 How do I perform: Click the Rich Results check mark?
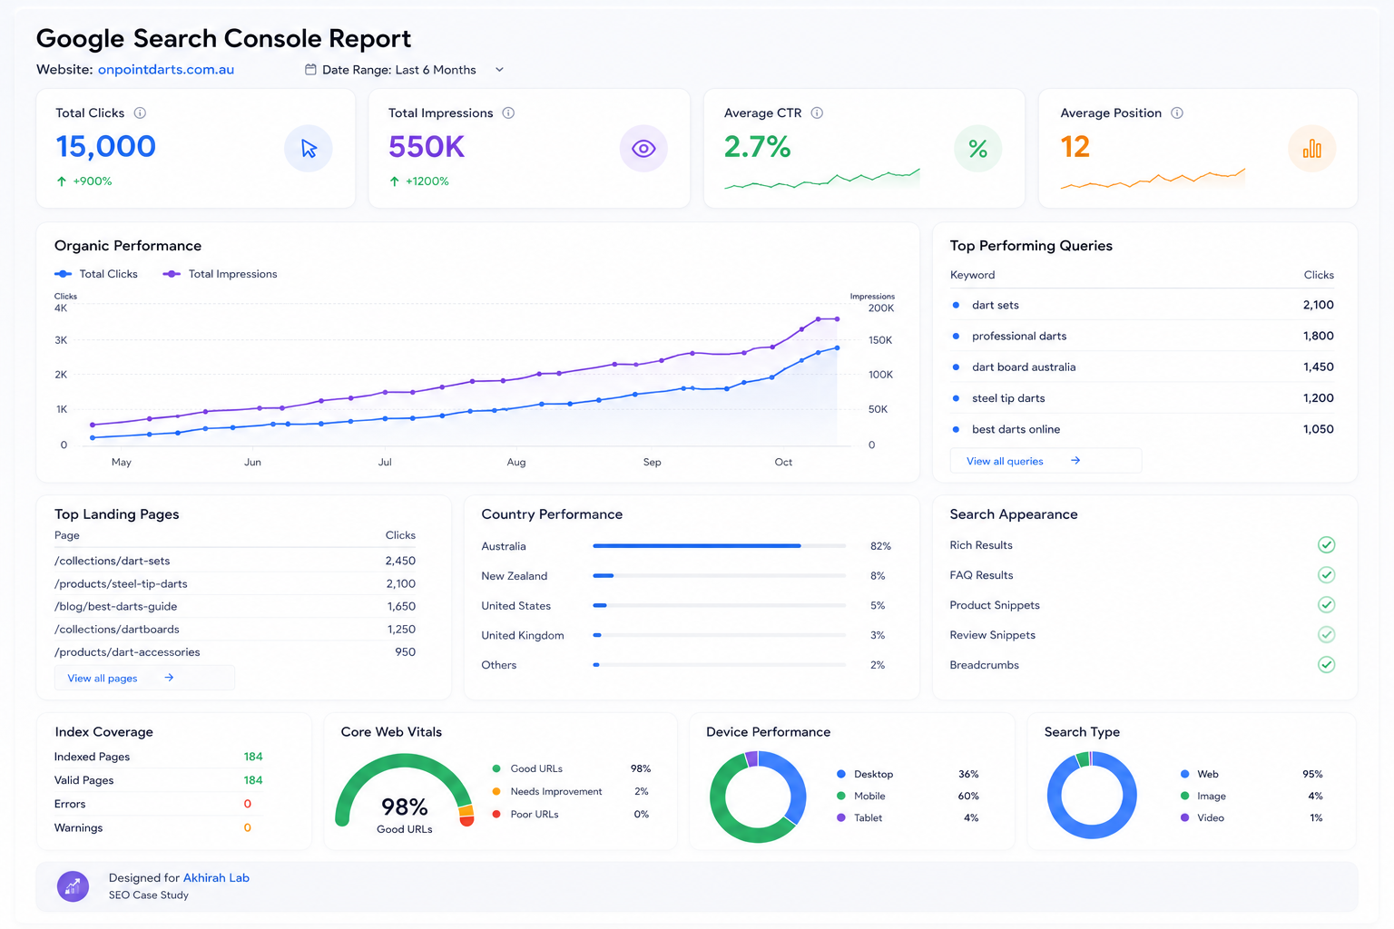pos(1326,545)
